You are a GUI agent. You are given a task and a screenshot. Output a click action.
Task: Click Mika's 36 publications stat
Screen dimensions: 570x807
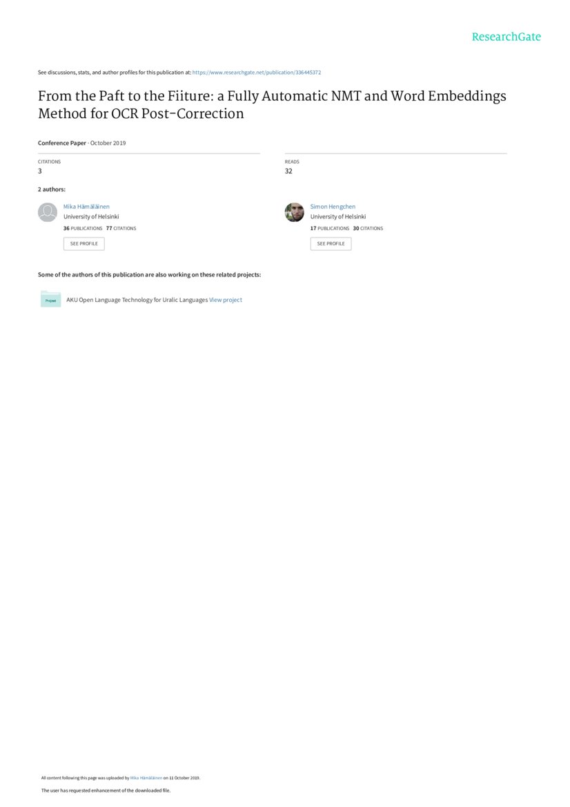coord(83,228)
